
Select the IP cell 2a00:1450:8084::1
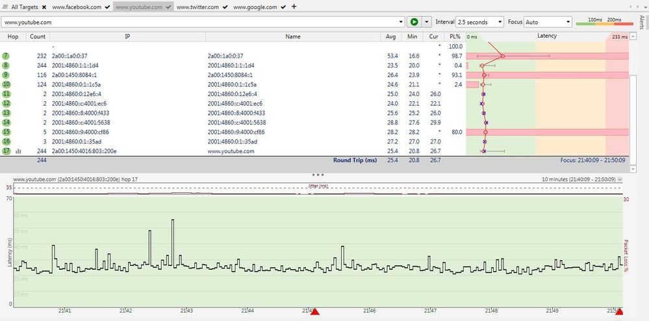74,75
